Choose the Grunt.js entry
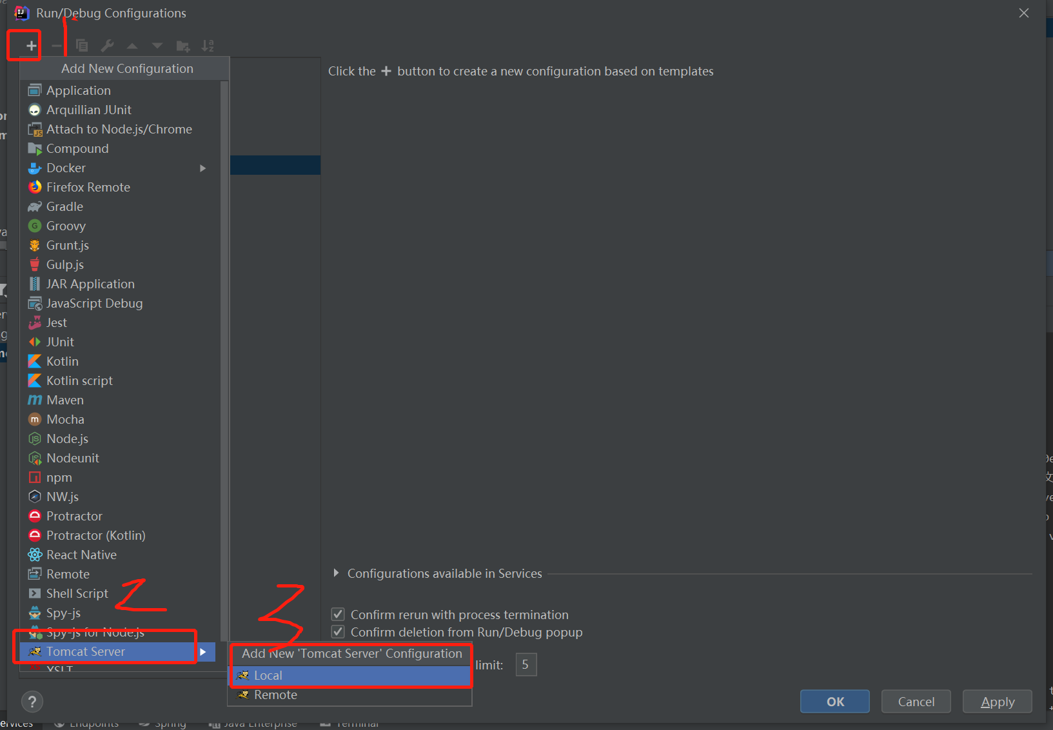 coord(120,245)
